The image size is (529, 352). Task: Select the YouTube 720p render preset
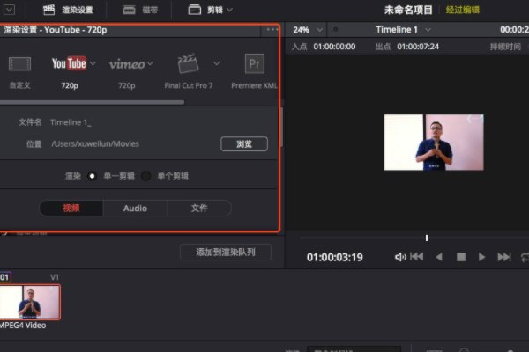tap(69, 72)
